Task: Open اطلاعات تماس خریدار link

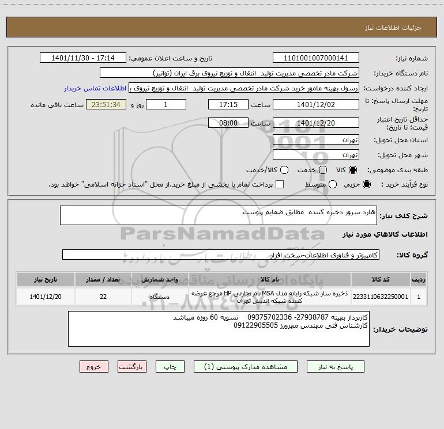Action: [95, 88]
